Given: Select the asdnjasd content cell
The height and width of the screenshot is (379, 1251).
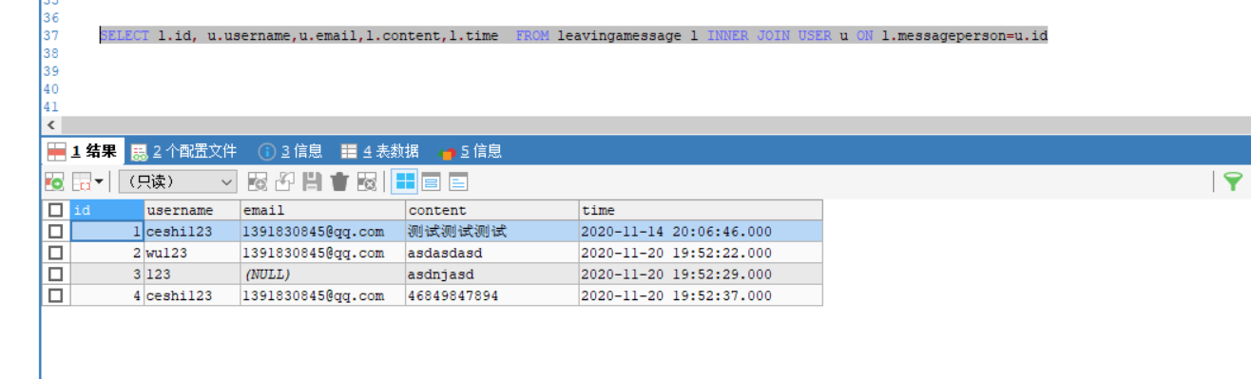Looking at the screenshot, I should (x=492, y=275).
